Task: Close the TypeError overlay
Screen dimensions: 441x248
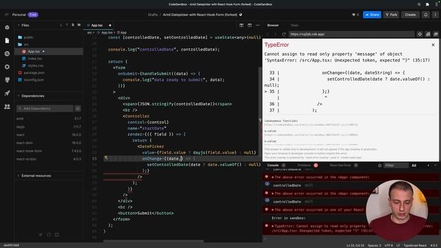Action: click(433, 45)
